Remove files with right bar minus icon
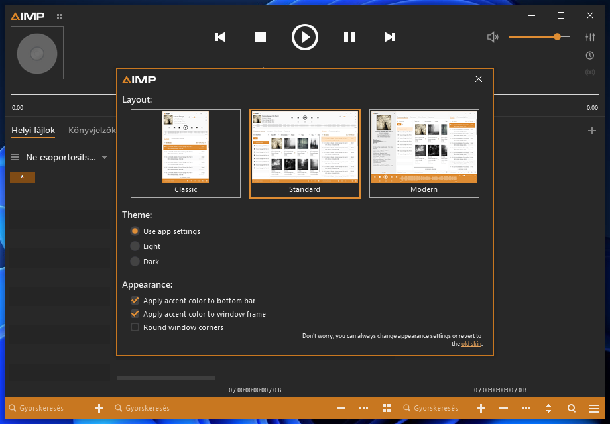 (503, 408)
